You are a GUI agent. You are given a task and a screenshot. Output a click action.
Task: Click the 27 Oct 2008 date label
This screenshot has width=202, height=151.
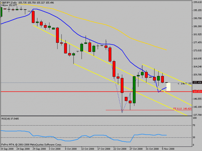136,149
